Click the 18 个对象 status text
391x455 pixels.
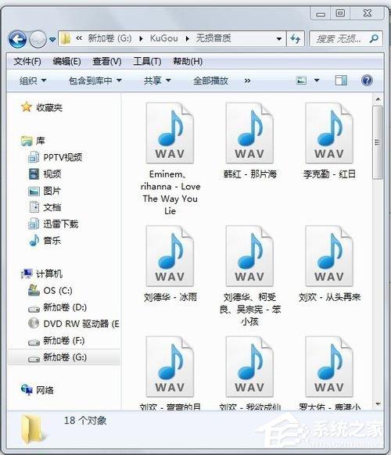tap(85, 421)
